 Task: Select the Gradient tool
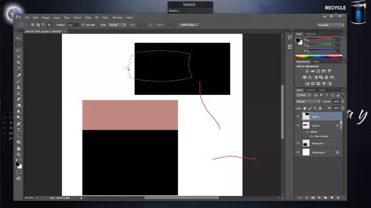click(x=19, y=105)
